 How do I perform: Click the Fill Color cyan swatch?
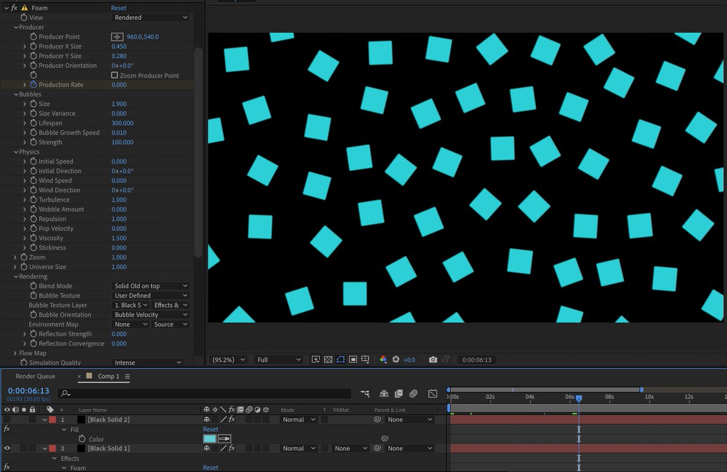pyautogui.click(x=210, y=439)
